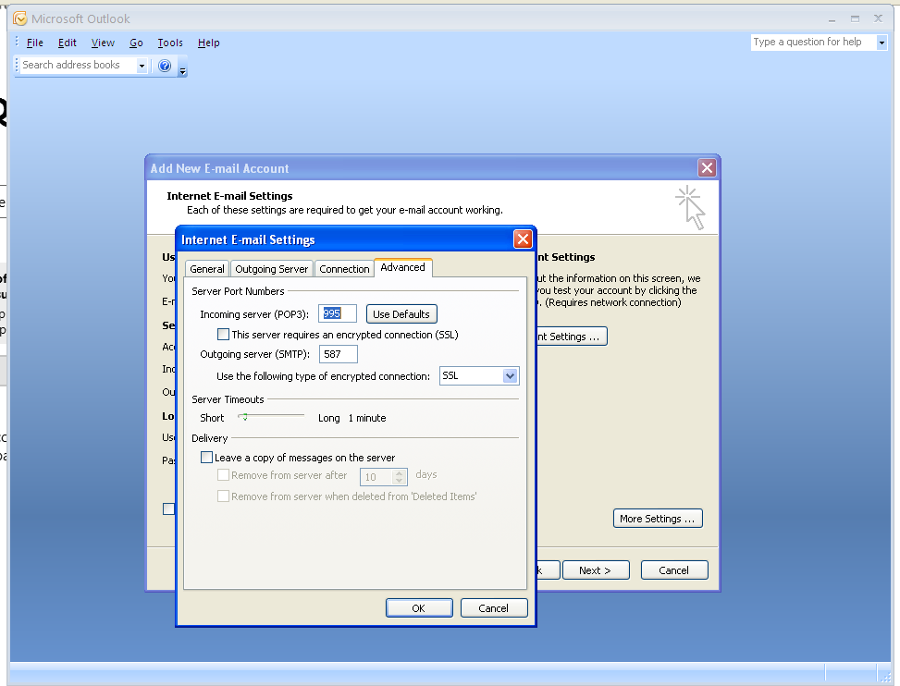Image resolution: width=900 pixels, height=686 pixels.
Task: Minimize the Microsoft Outlook window
Action: click(832, 19)
